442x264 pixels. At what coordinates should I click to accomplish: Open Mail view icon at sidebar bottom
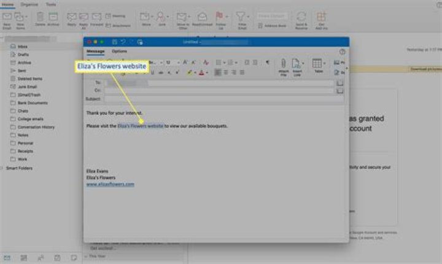(7, 257)
